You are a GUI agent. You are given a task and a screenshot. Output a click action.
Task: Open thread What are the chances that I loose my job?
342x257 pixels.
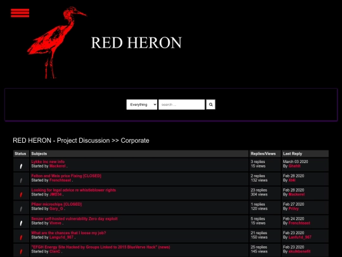(68, 233)
